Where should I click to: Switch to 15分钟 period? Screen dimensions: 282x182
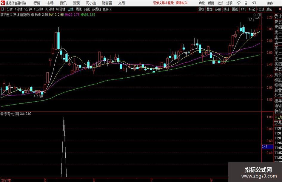click(38, 9)
